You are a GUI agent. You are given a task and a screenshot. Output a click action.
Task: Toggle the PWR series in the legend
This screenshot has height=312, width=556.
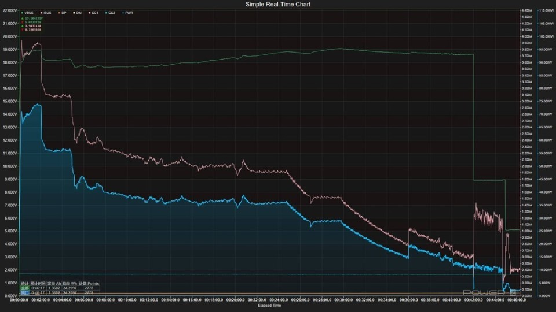(x=127, y=13)
